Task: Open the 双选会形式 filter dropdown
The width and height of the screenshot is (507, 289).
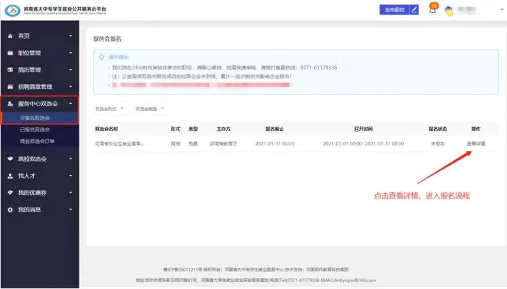Action: click(x=109, y=109)
